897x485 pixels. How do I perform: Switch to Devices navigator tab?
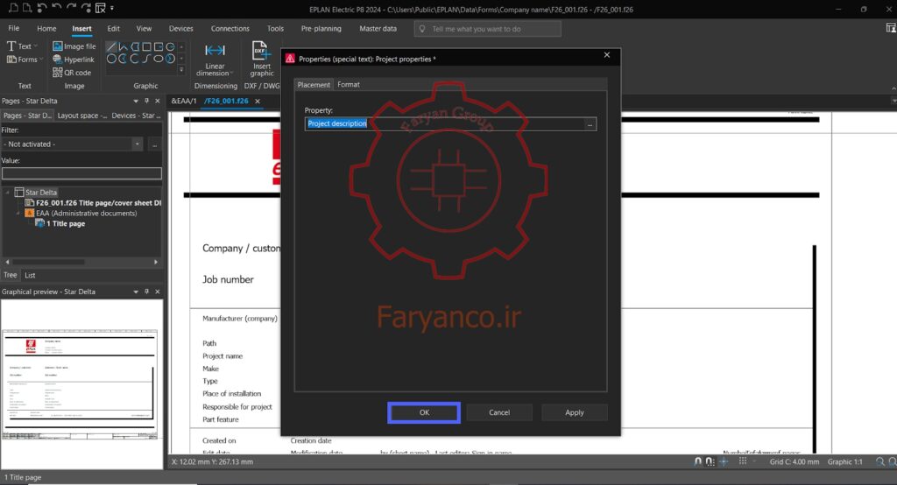136,116
